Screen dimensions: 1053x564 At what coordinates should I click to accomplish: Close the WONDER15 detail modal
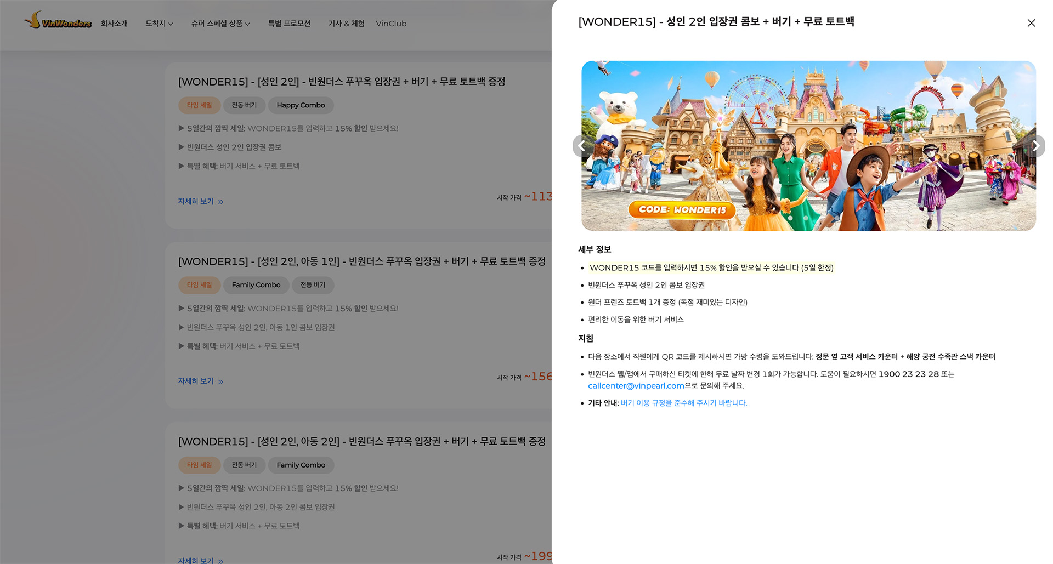pyautogui.click(x=1032, y=23)
